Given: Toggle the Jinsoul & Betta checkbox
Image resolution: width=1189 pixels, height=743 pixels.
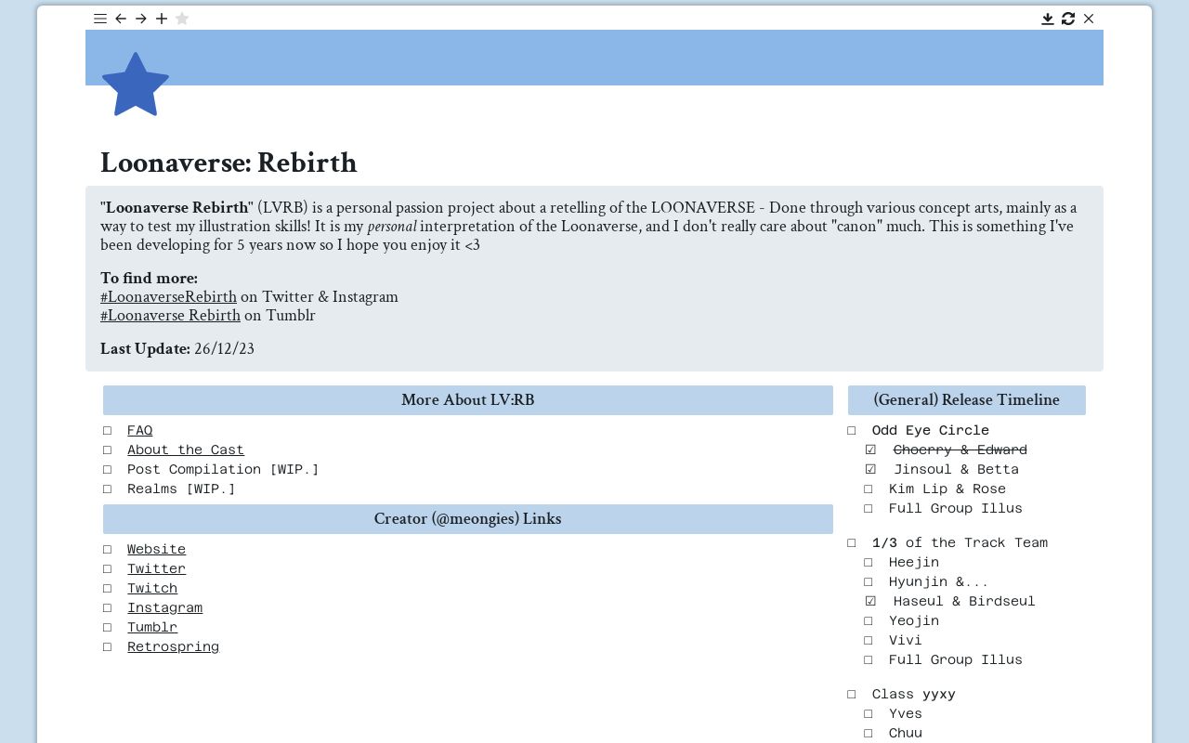Looking at the screenshot, I should click(x=870, y=470).
